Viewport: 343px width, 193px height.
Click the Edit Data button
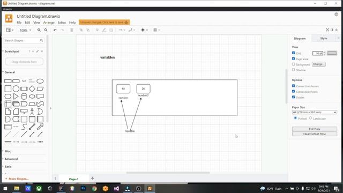point(315,129)
